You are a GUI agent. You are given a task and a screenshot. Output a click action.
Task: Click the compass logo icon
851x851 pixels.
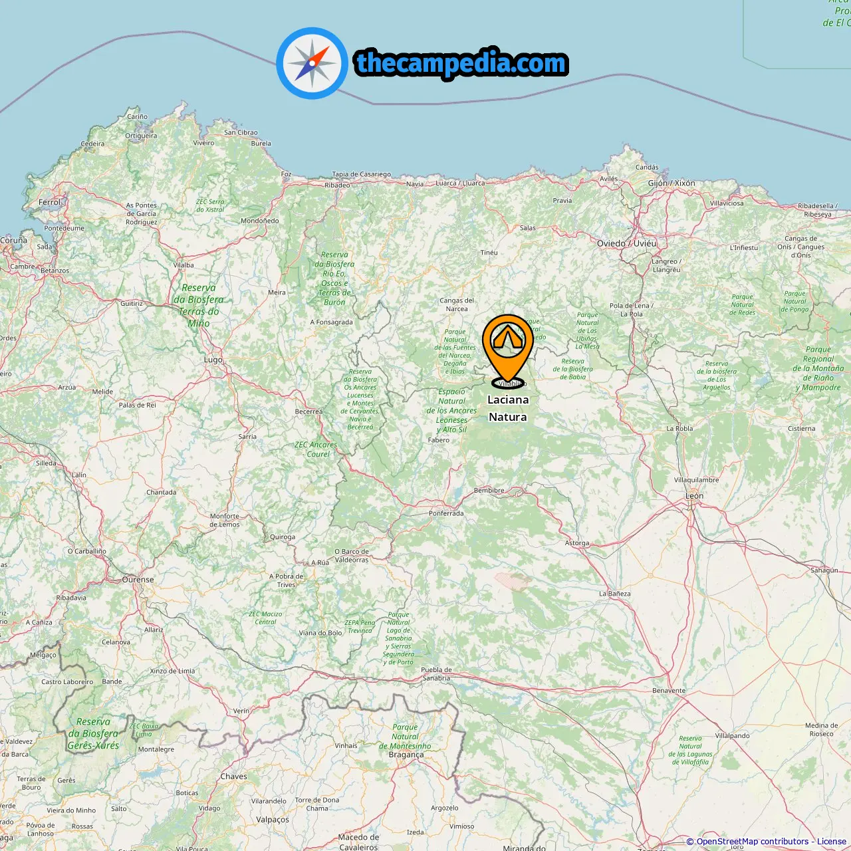pyautogui.click(x=312, y=63)
